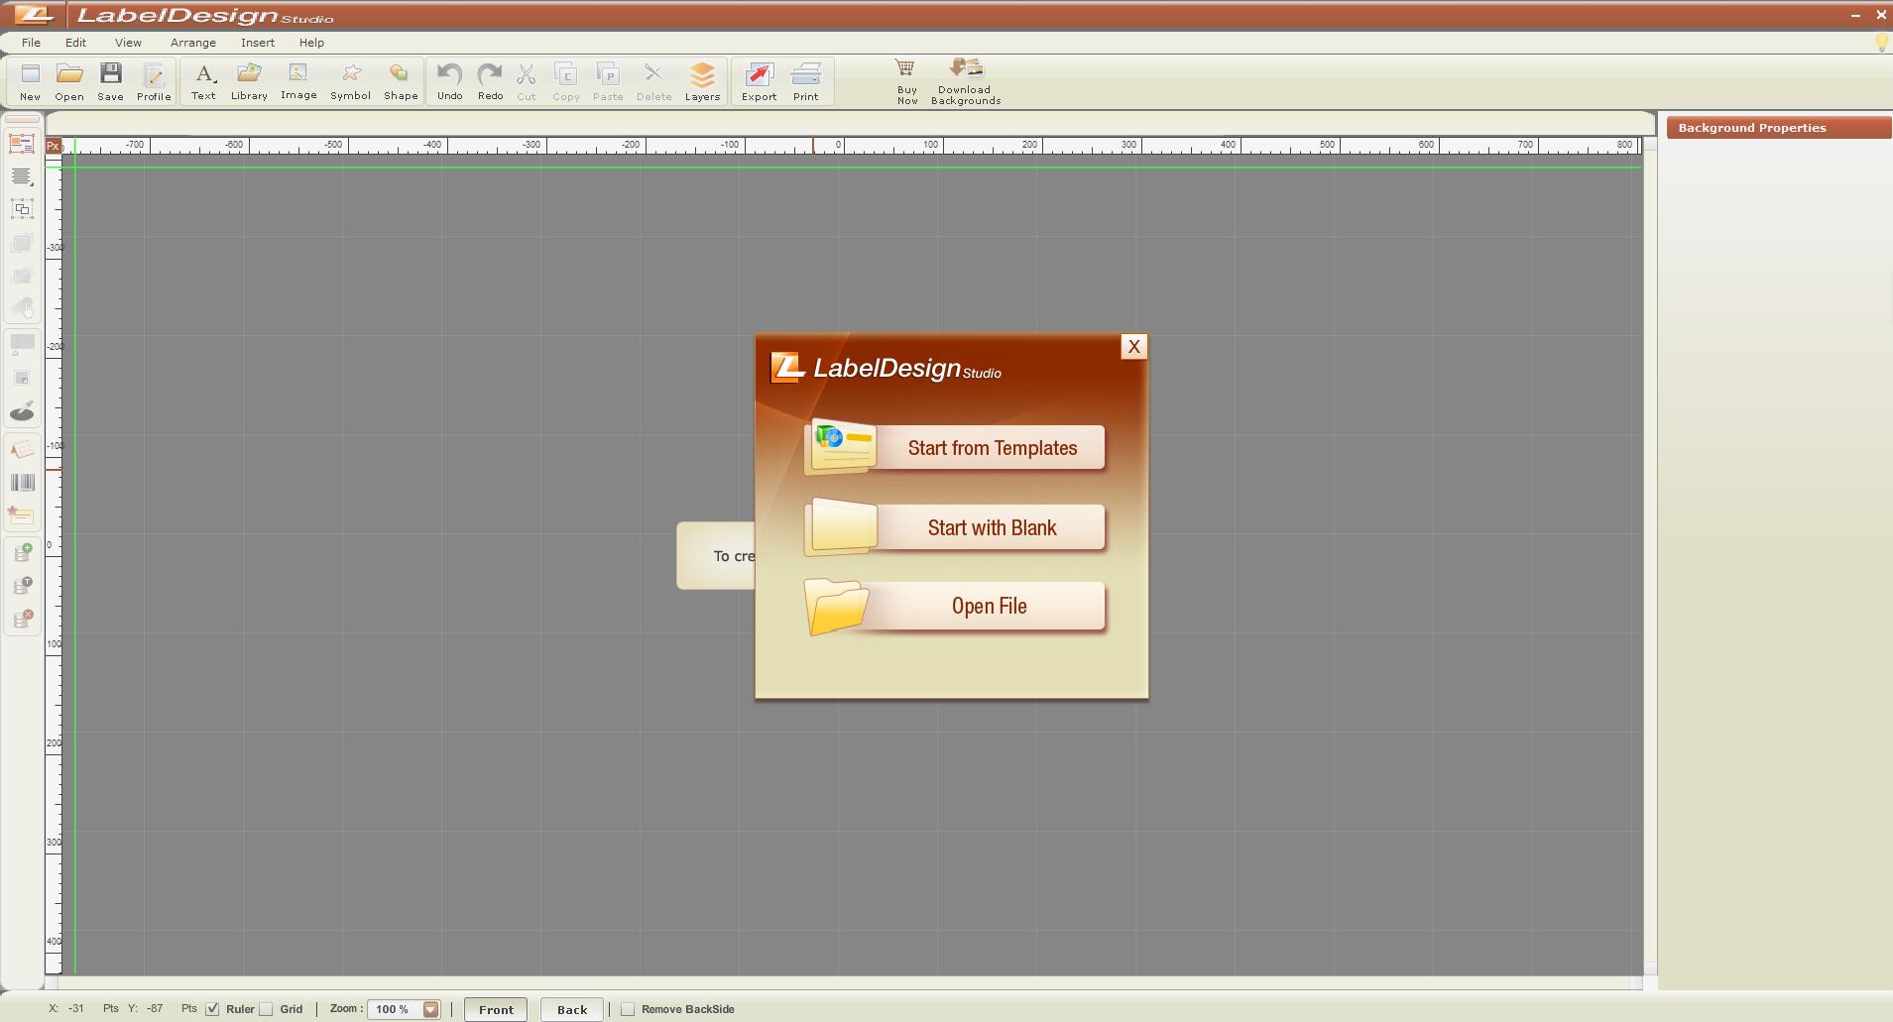Open the Profile tool
This screenshot has width=1893, height=1022.
click(154, 81)
